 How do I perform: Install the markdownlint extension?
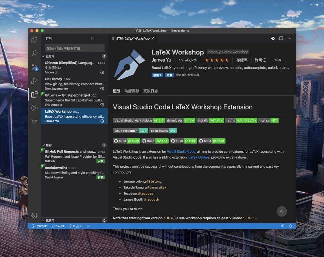101,177
